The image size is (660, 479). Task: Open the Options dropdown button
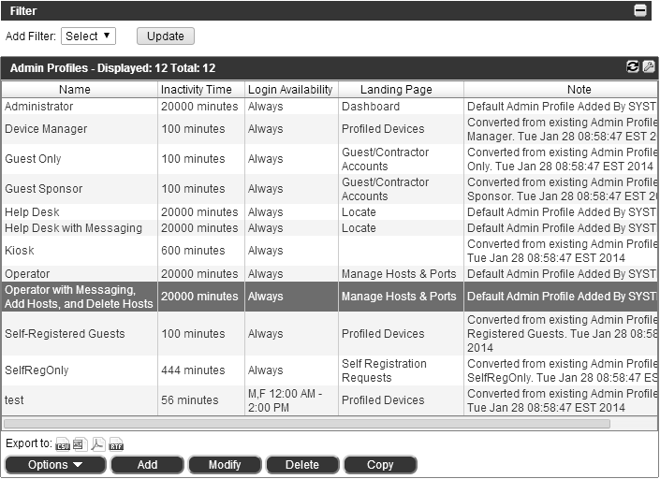click(x=55, y=465)
